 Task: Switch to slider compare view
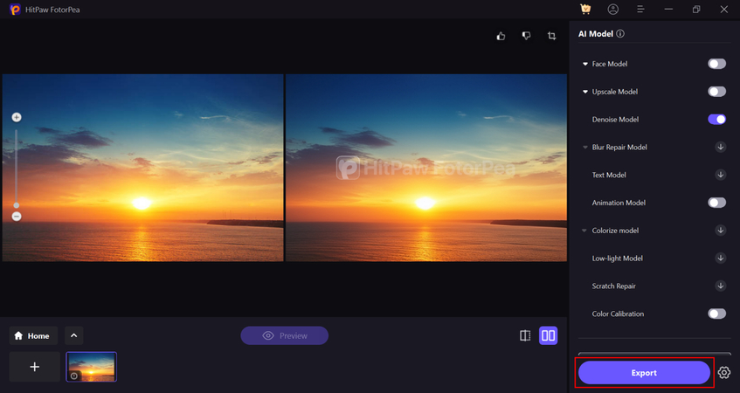point(525,335)
